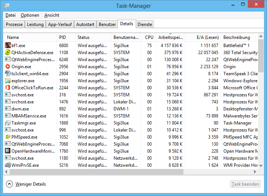The image size is (267, 196).
Task: Click the bf1.exe Battlefield process icon
Action: coord(8,46)
